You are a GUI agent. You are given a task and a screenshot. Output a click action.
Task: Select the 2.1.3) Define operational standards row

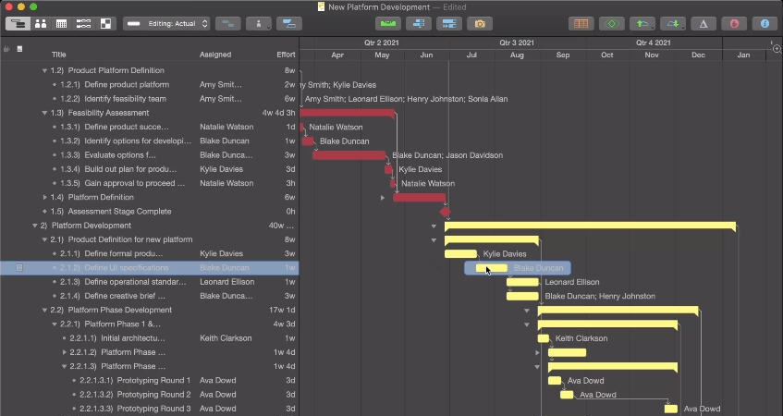[150, 282]
